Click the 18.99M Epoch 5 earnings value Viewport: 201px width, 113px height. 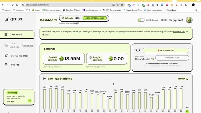pos(72,59)
